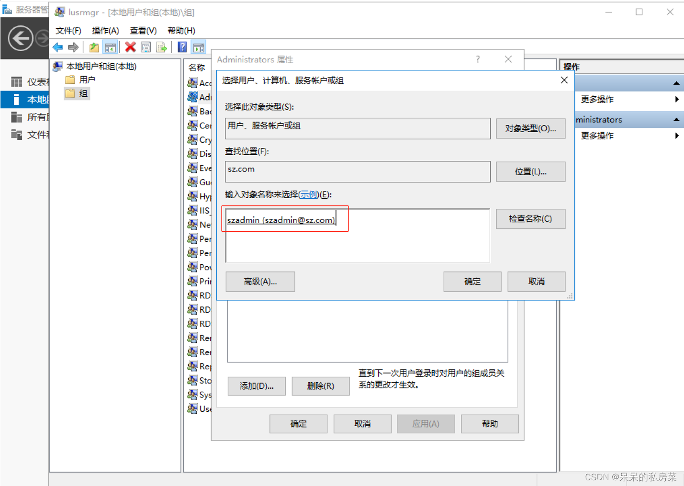Select the Hyp group row

tap(199, 196)
